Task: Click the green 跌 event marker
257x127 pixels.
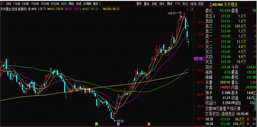Action: [97, 123]
